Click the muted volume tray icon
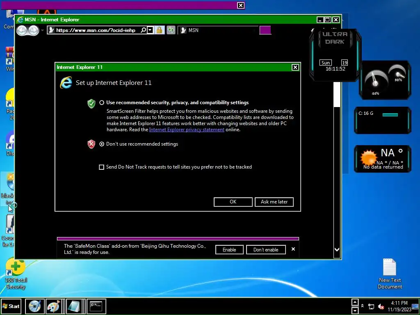This screenshot has width=420, height=315. 381,306
